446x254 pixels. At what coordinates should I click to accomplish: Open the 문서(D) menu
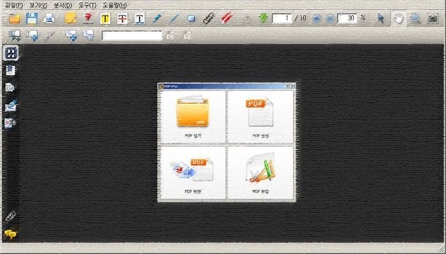coord(63,5)
